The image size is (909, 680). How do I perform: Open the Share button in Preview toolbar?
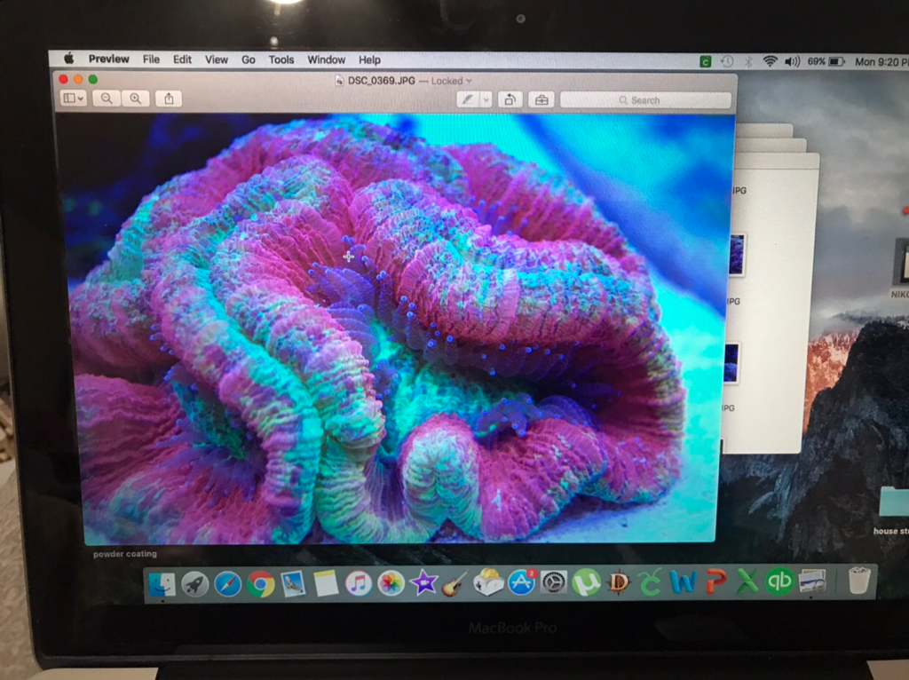(169, 99)
